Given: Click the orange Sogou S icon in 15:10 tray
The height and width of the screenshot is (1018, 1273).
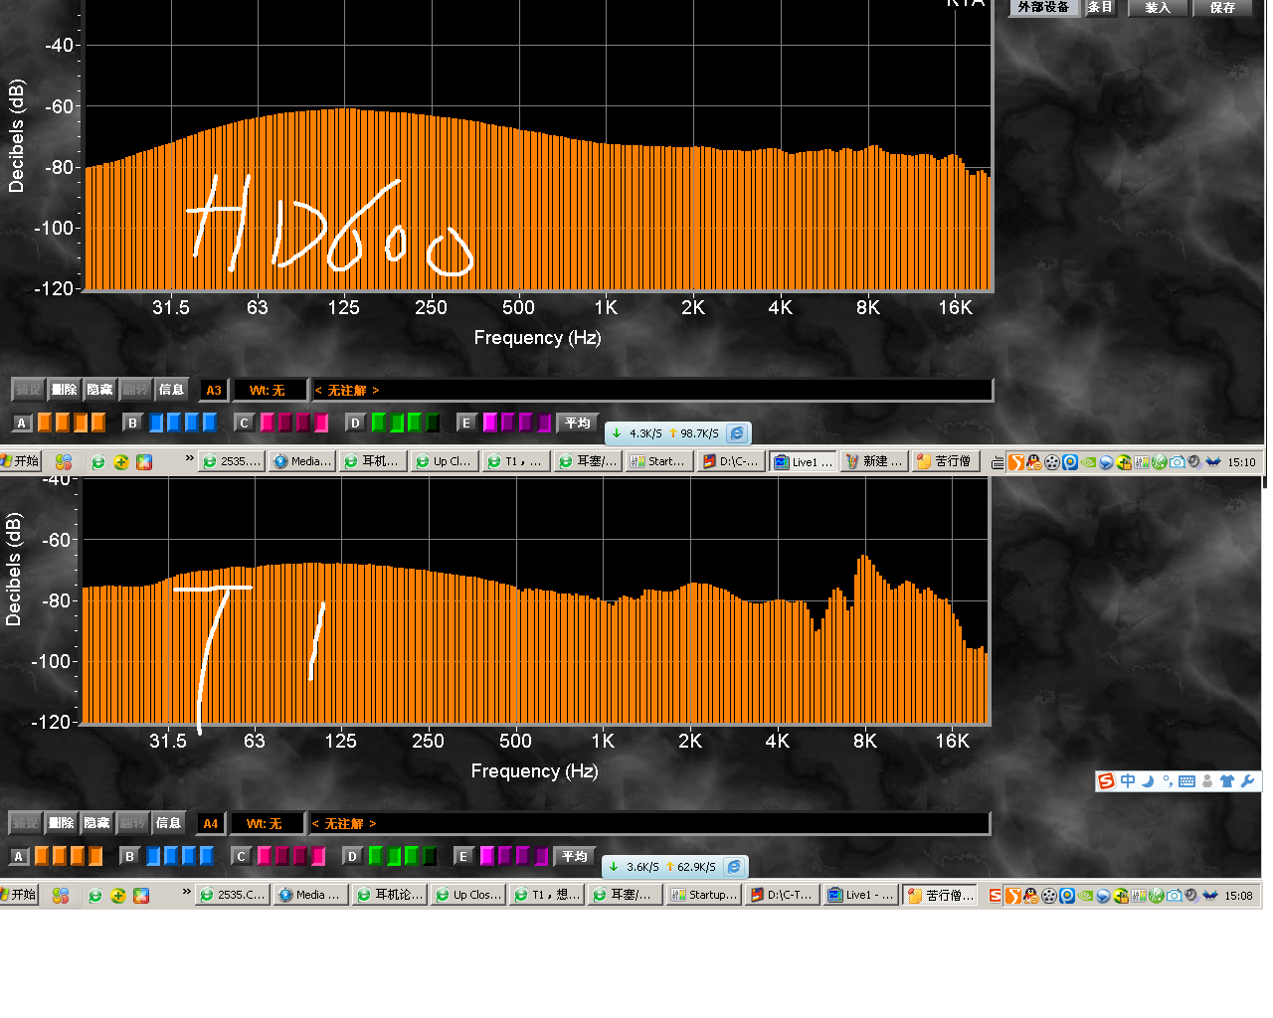Looking at the screenshot, I should point(1015,462).
